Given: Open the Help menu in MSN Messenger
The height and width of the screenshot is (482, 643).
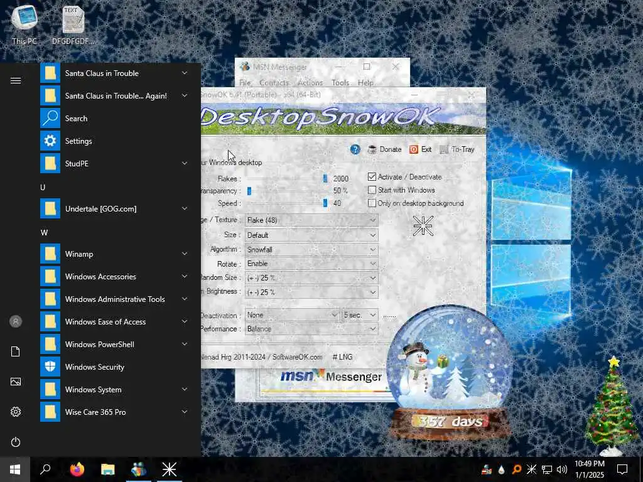Looking at the screenshot, I should click(x=365, y=82).
